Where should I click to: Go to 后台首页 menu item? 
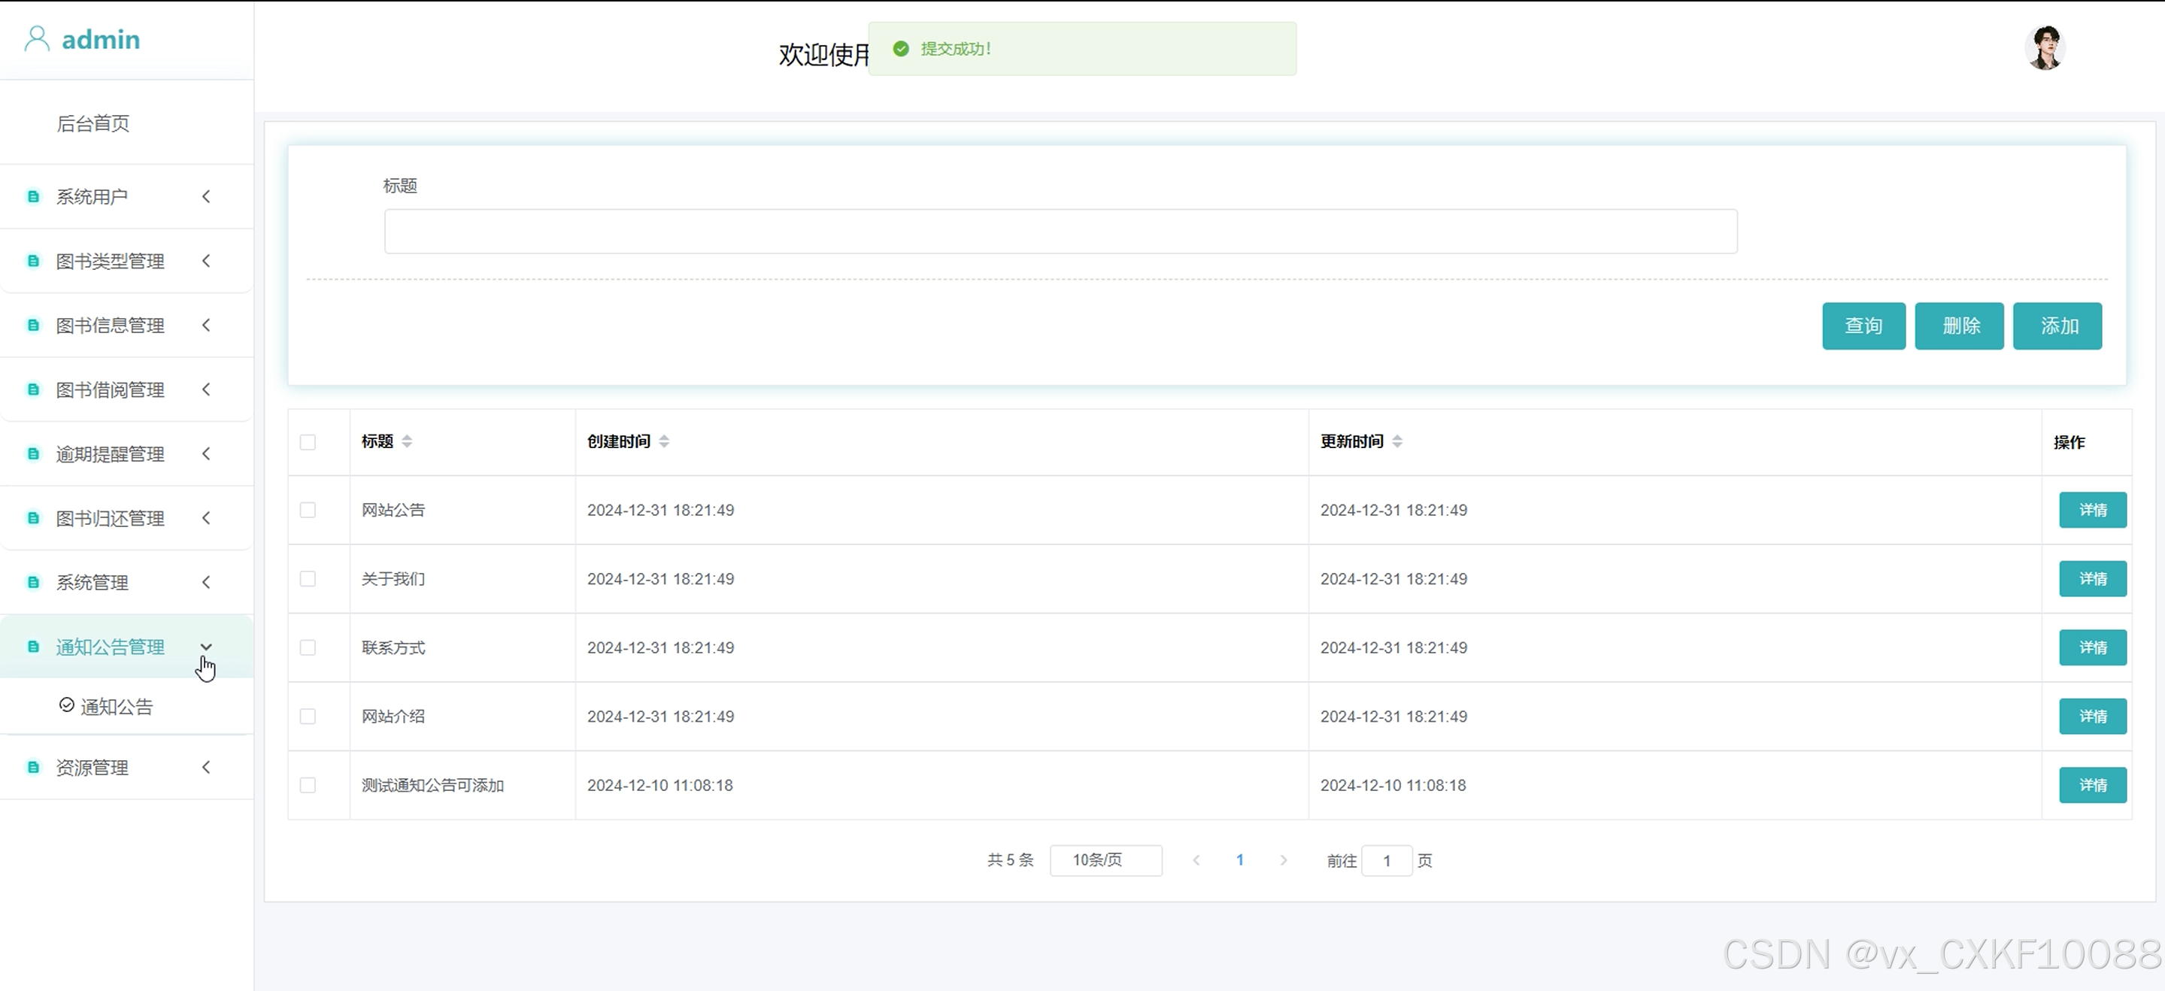(93, 123)
